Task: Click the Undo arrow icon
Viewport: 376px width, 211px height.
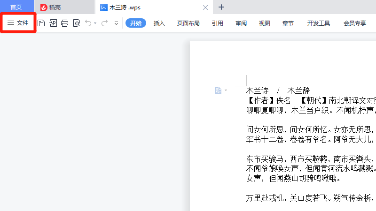Action: [88, 23]
